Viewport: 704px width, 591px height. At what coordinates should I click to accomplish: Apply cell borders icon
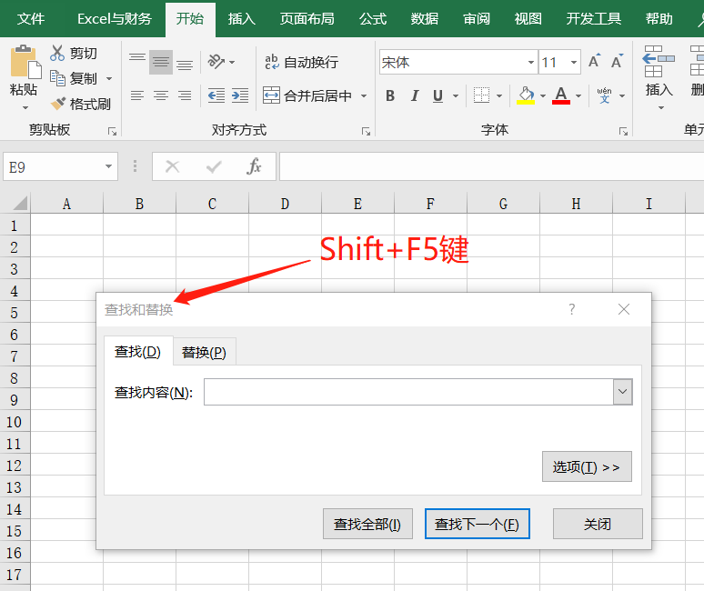tap(482, 95)
